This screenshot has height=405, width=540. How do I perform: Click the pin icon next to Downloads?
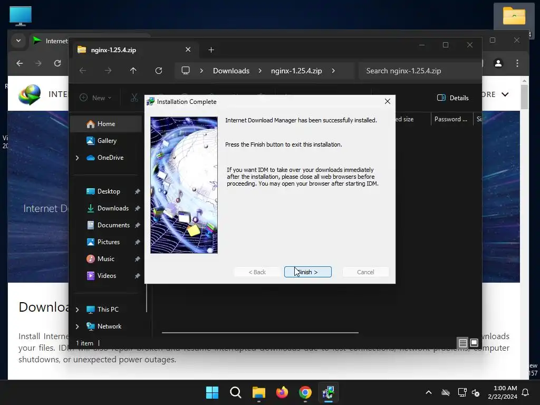[x=138, y=208]
